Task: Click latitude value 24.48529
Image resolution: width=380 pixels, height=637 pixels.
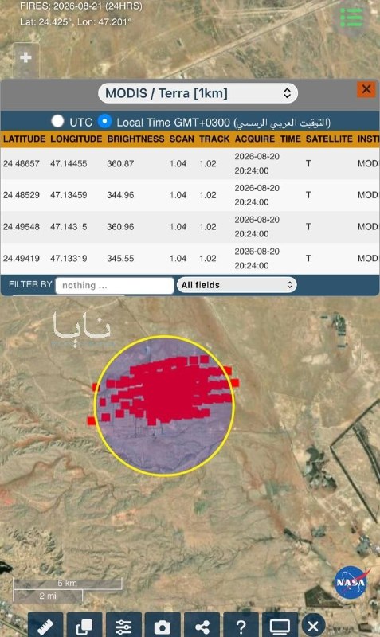Action: pos(22,195)
